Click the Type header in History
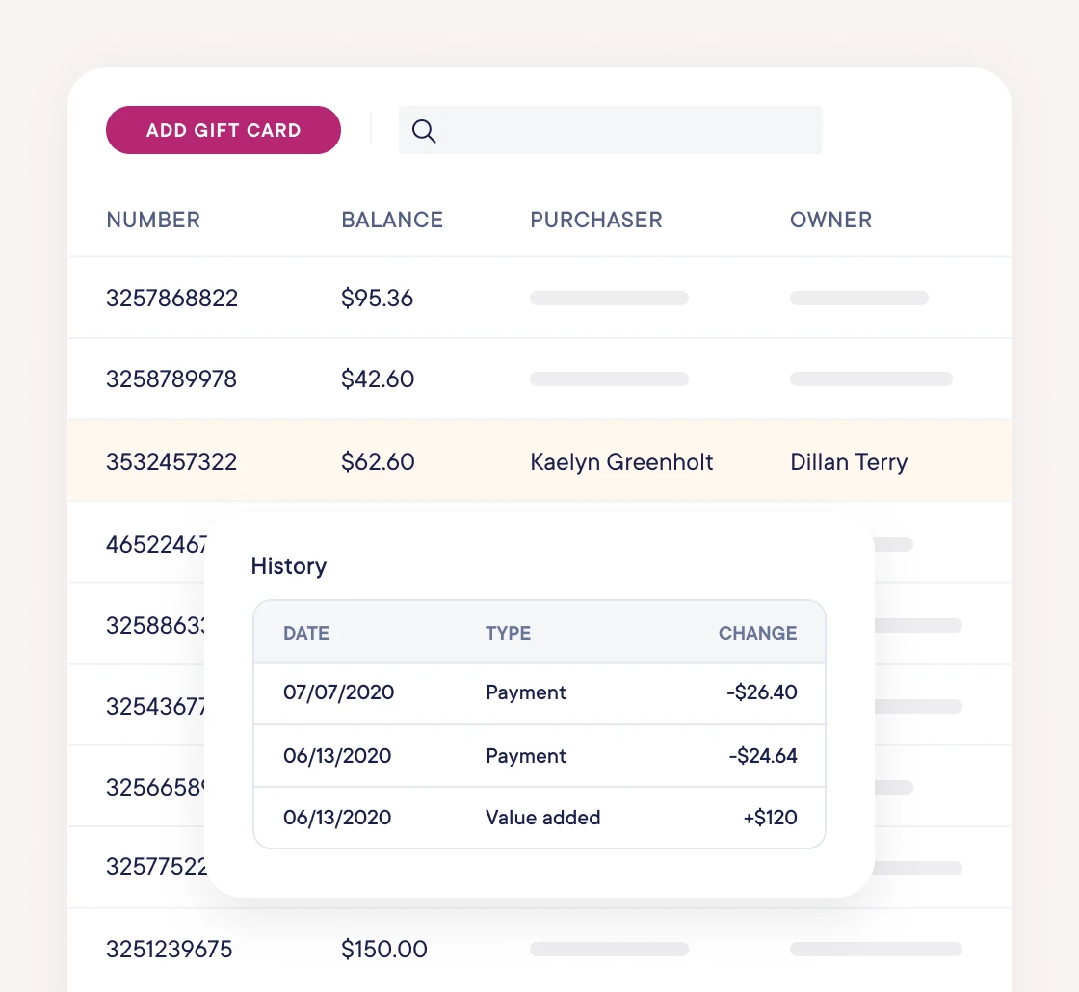The width and height of the screenshot is (1079, 992). pos(508,633)
